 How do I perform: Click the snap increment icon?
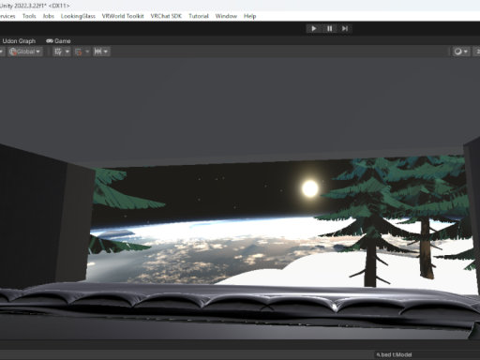click(x=98, y=52)
